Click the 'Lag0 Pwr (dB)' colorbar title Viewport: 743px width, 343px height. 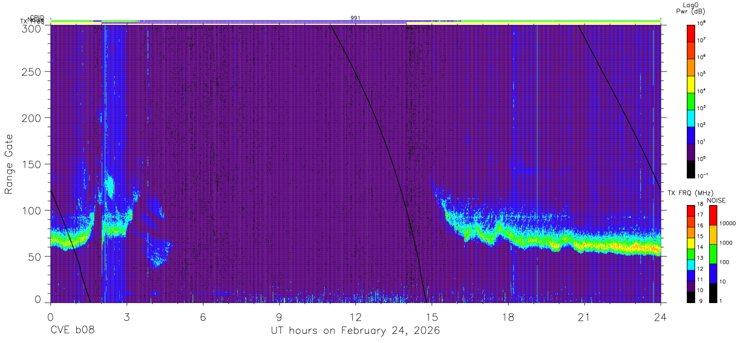click(x=690, y=8)
